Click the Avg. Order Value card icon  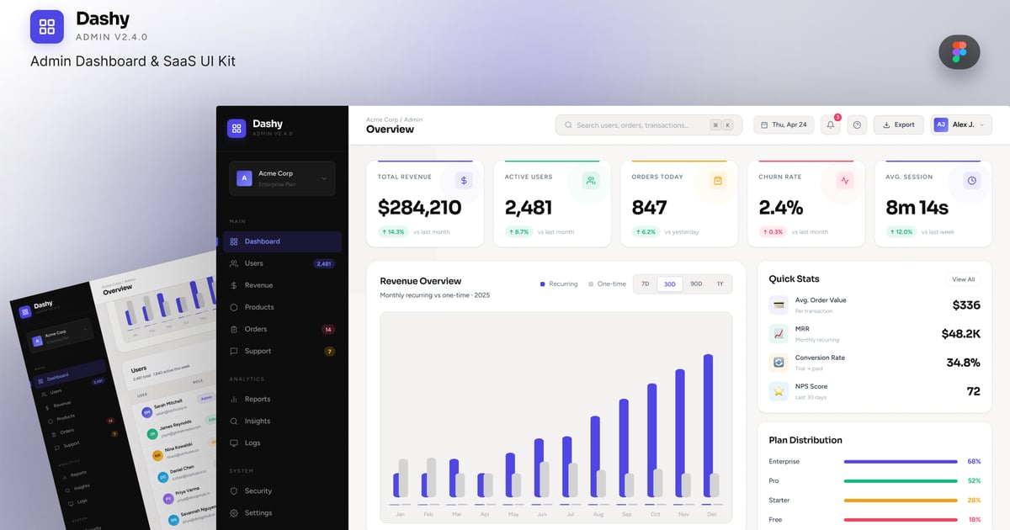pos(779,305)
